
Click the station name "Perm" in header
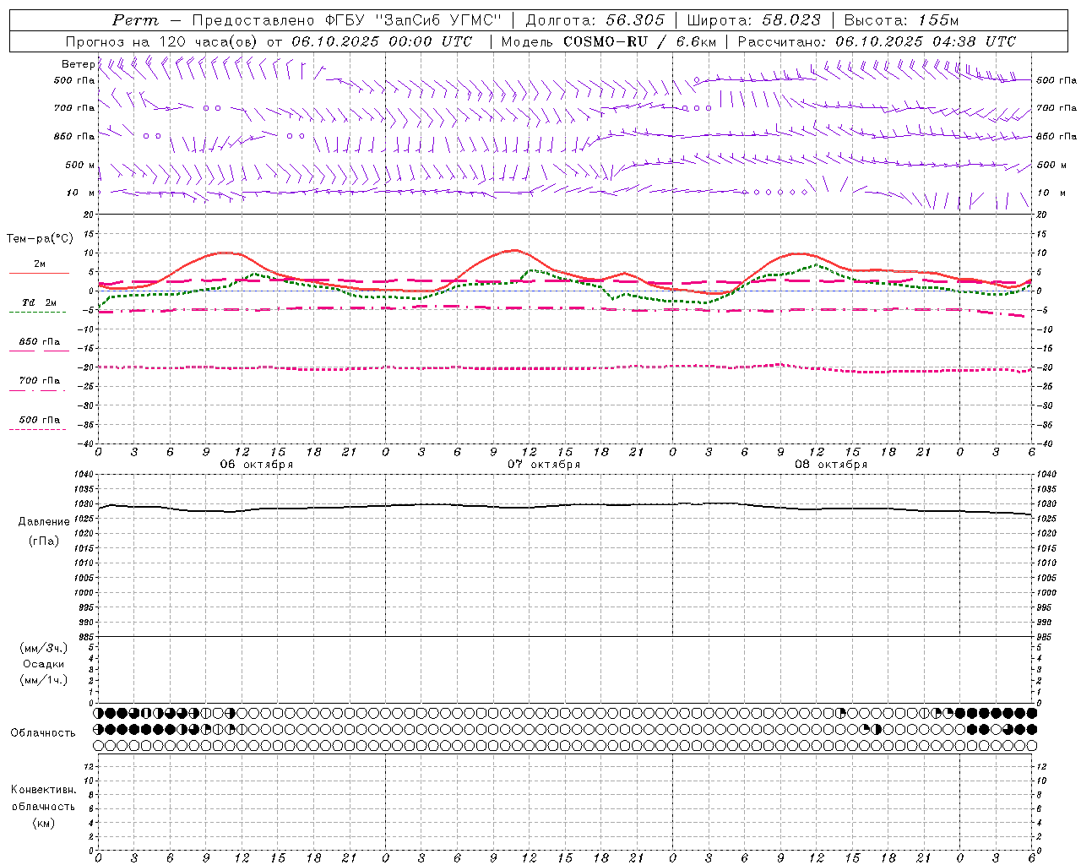tap(135, 20)
